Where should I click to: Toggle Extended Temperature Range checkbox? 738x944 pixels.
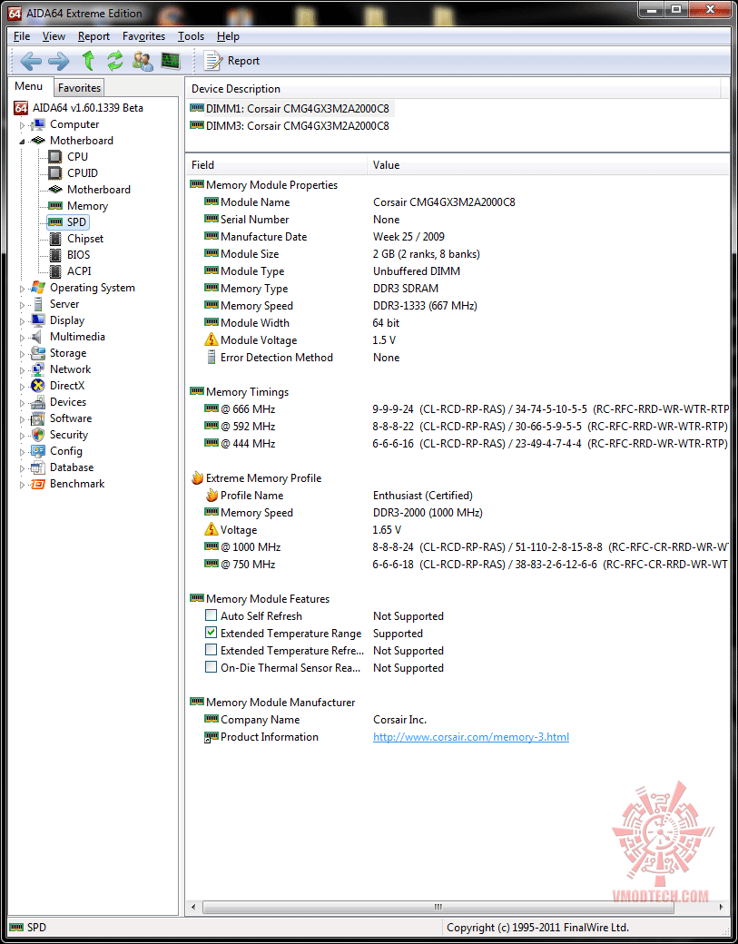tap(211, 633)
